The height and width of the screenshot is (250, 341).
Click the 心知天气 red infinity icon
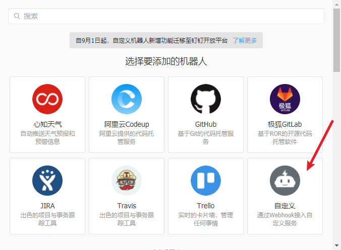(x=47, y=99)
